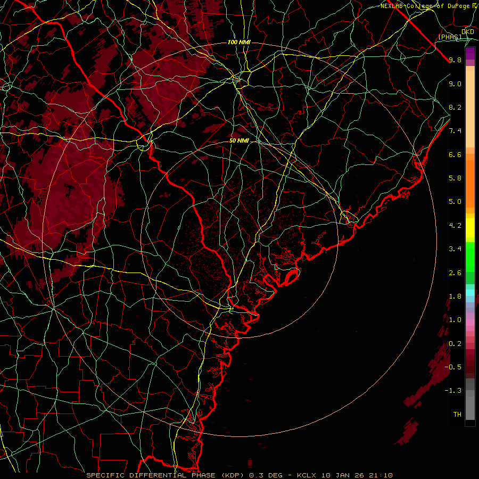
Task: Pick the light peach segment of color bar
Action: pyautogui.click(x=470, y=109)
